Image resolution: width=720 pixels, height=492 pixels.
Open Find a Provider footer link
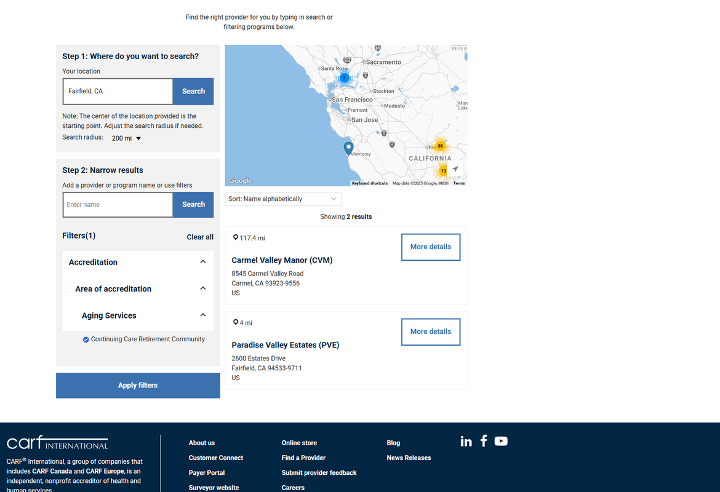click(x=303, y=458)
